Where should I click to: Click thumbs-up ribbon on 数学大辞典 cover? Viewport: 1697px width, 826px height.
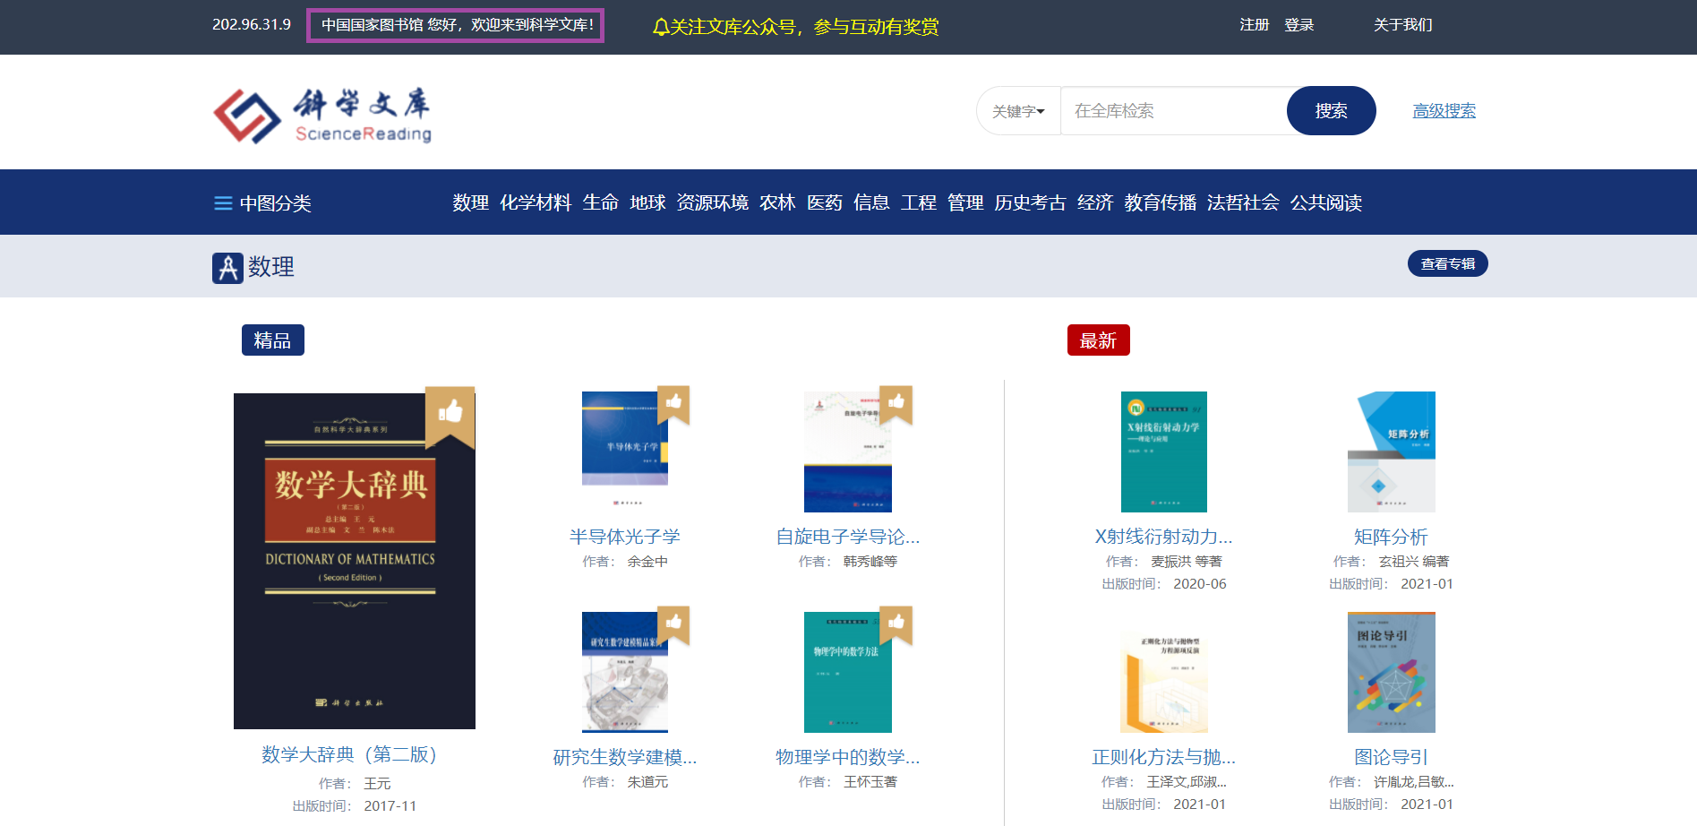click(450, 413)
